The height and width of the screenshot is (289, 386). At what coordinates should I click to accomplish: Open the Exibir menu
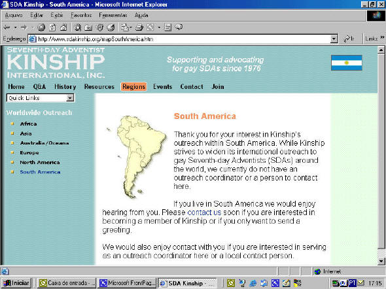coord(57,15)
